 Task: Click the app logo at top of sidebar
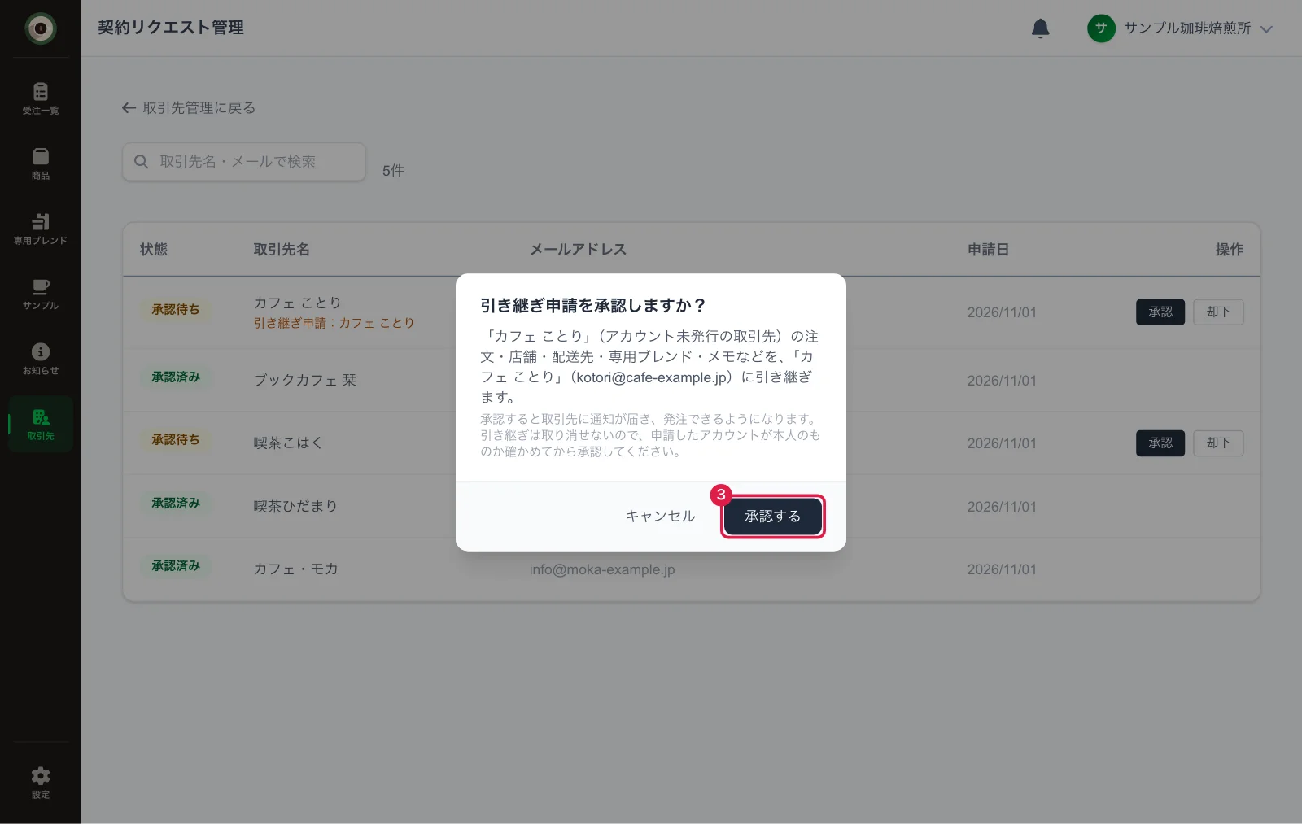[x=40, y=28]
